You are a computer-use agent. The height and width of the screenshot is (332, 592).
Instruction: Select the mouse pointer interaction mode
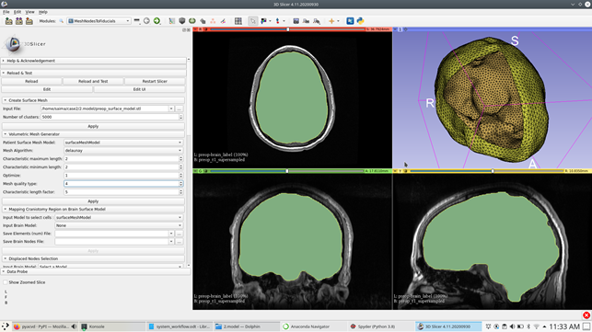(x=252, y=21)
